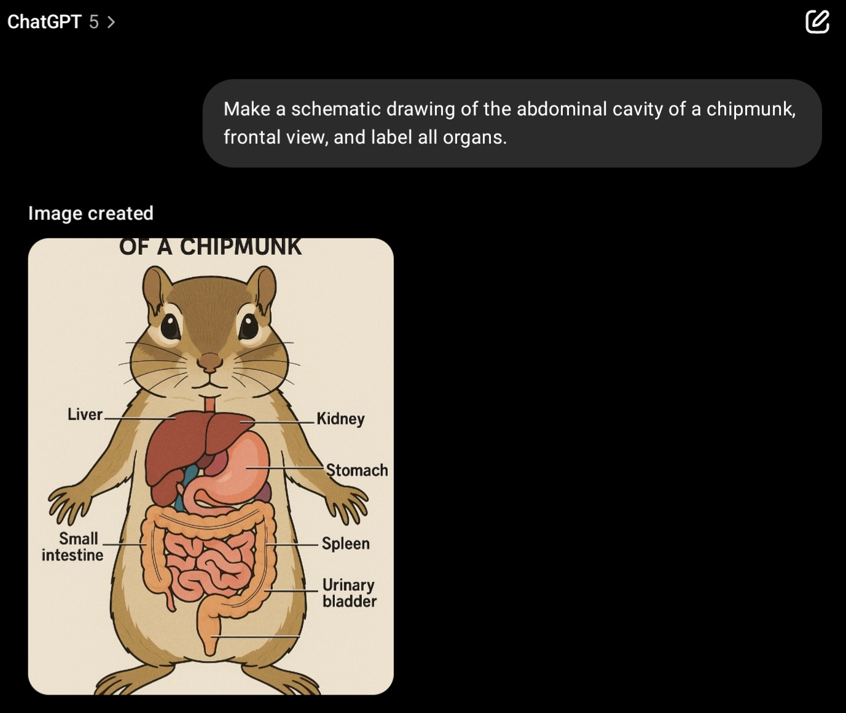Click the Liver label in image
The height and width of the screenshot is (713, 846).
pyautogui.click(x=85, y=415)
